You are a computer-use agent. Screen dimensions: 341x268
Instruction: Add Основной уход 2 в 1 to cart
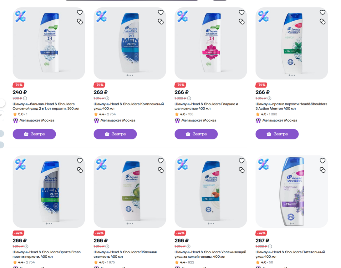click(34, 134)
